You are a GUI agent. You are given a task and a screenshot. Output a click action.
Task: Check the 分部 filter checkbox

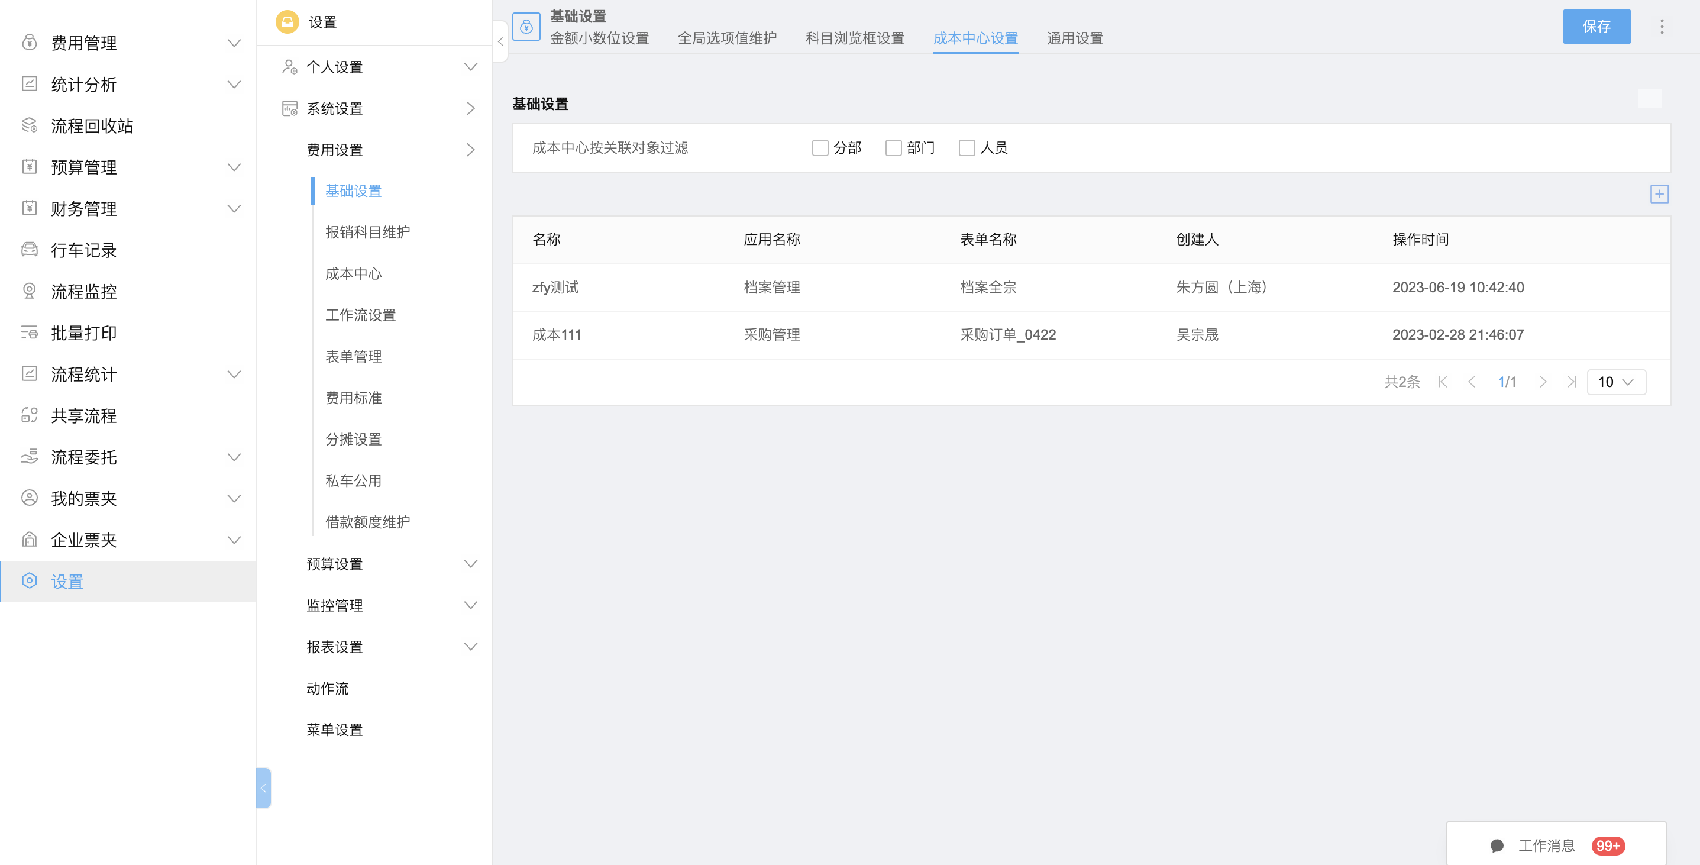click(x=820, y=148)
